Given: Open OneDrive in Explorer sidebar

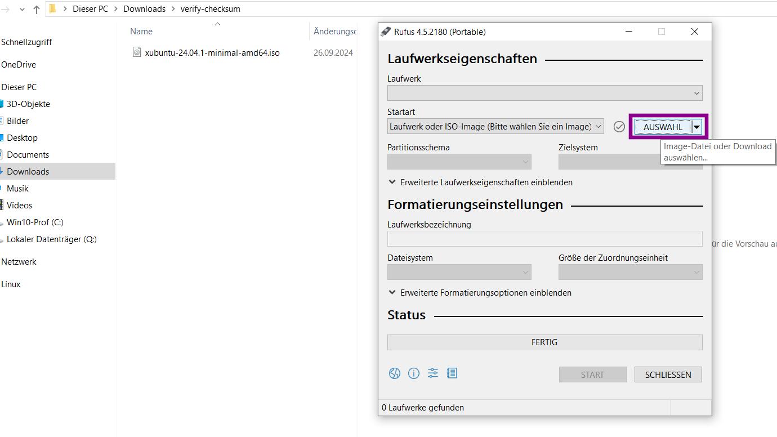Looking at the screenshot, I should 19,65.
